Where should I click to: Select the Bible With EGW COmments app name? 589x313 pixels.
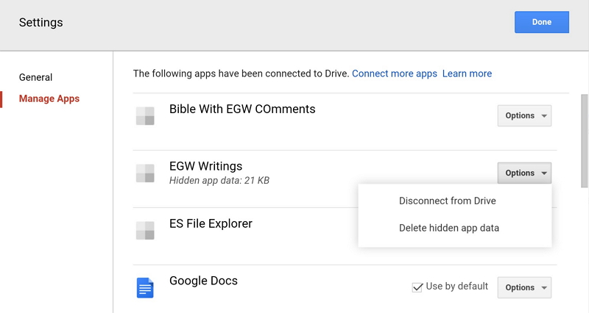[242, 109]
